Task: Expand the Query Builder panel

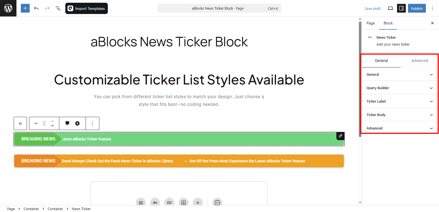Action: click(400, 88)
